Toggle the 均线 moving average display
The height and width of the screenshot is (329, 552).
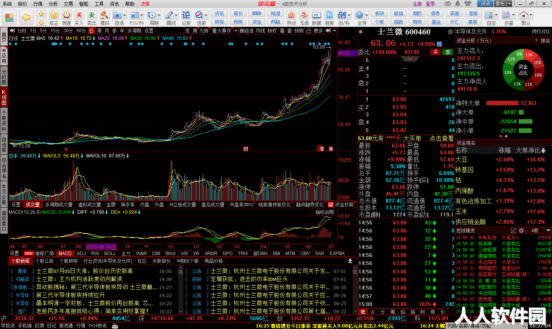[261, 31]
